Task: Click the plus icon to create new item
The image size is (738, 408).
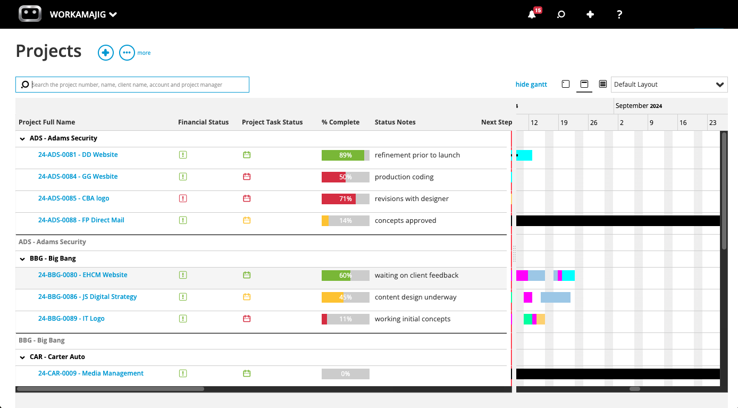Action: pyautogui.click(x=590, y=14)
